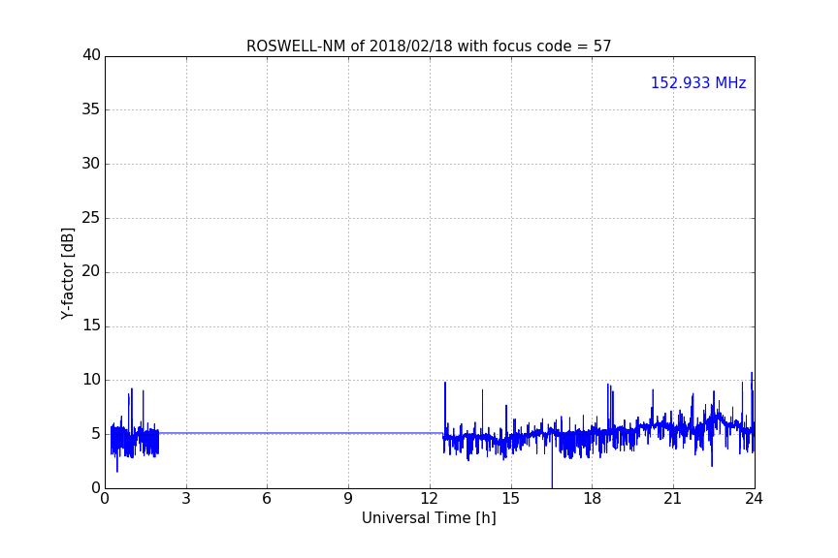Click the 'Y-factor [dB]' axis label
The image size is (838, 558).
point(67,273)
